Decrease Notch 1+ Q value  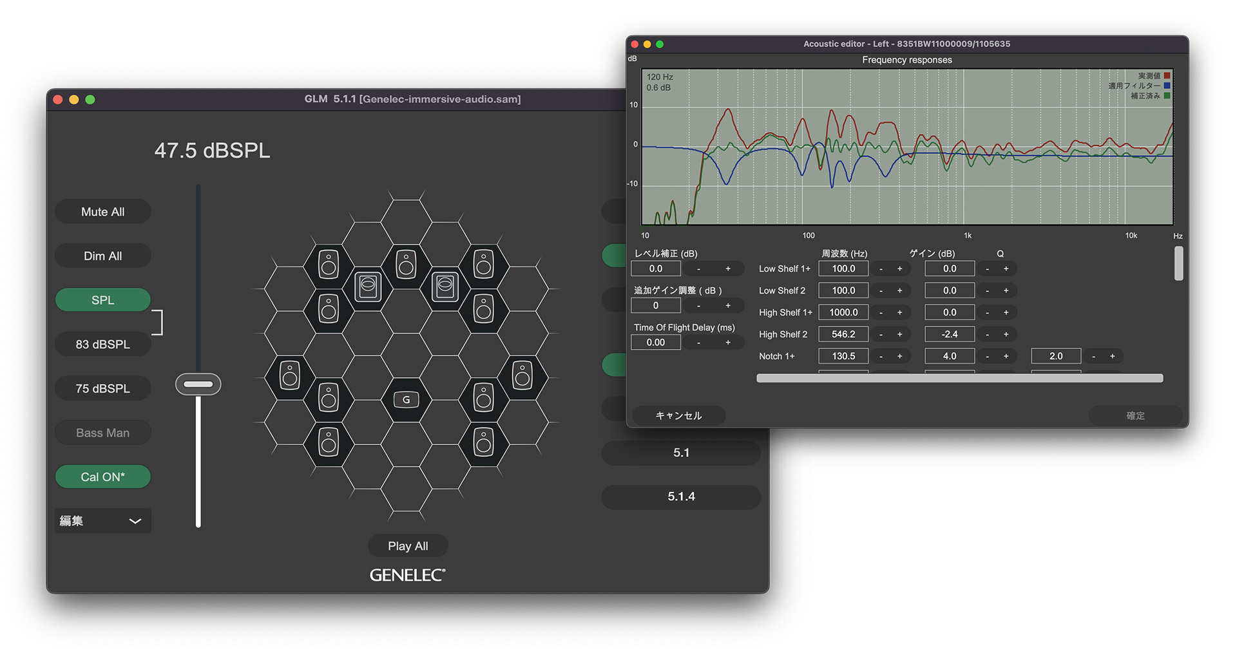(1093, 356)
